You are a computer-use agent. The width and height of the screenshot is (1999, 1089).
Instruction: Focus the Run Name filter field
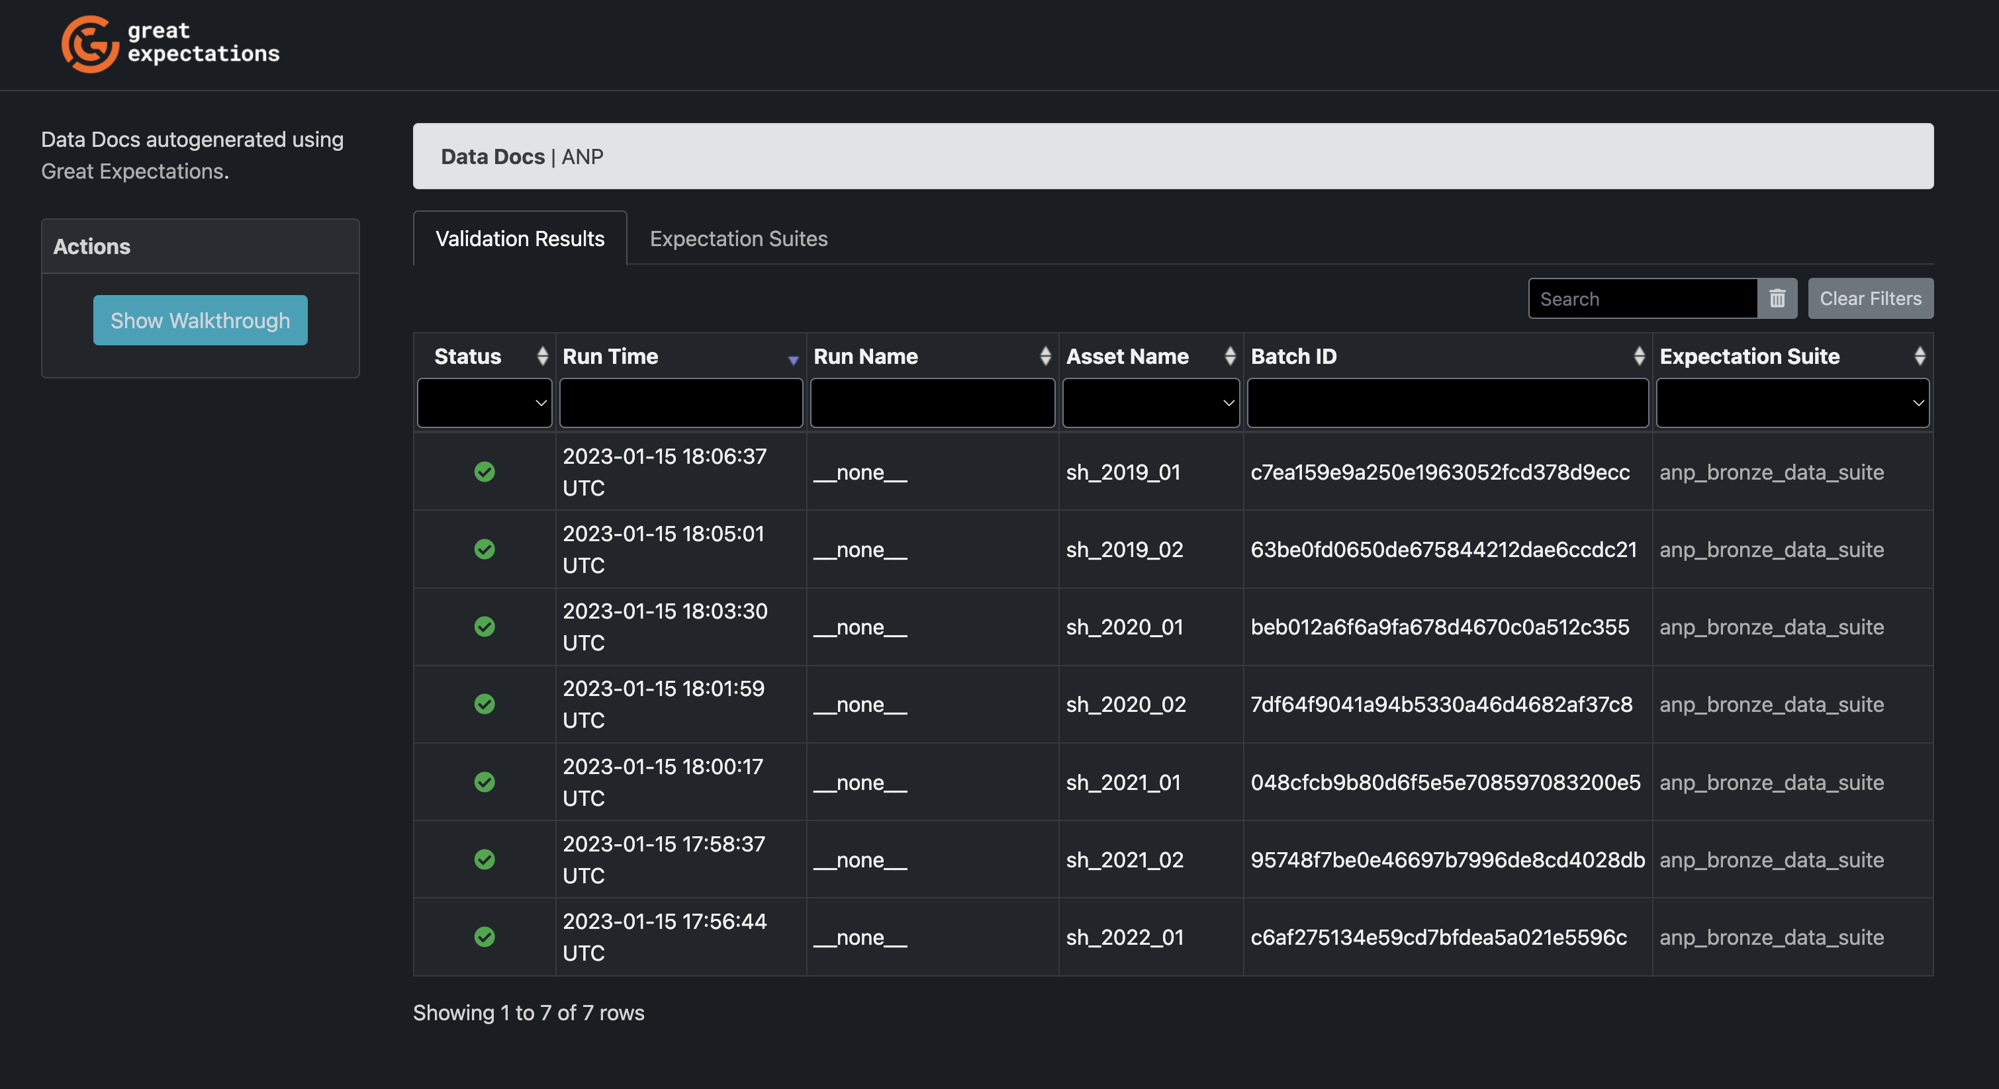(x=932, y=402)
